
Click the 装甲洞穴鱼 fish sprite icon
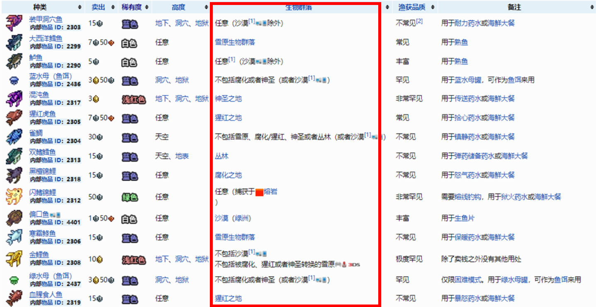coord(14,23)
